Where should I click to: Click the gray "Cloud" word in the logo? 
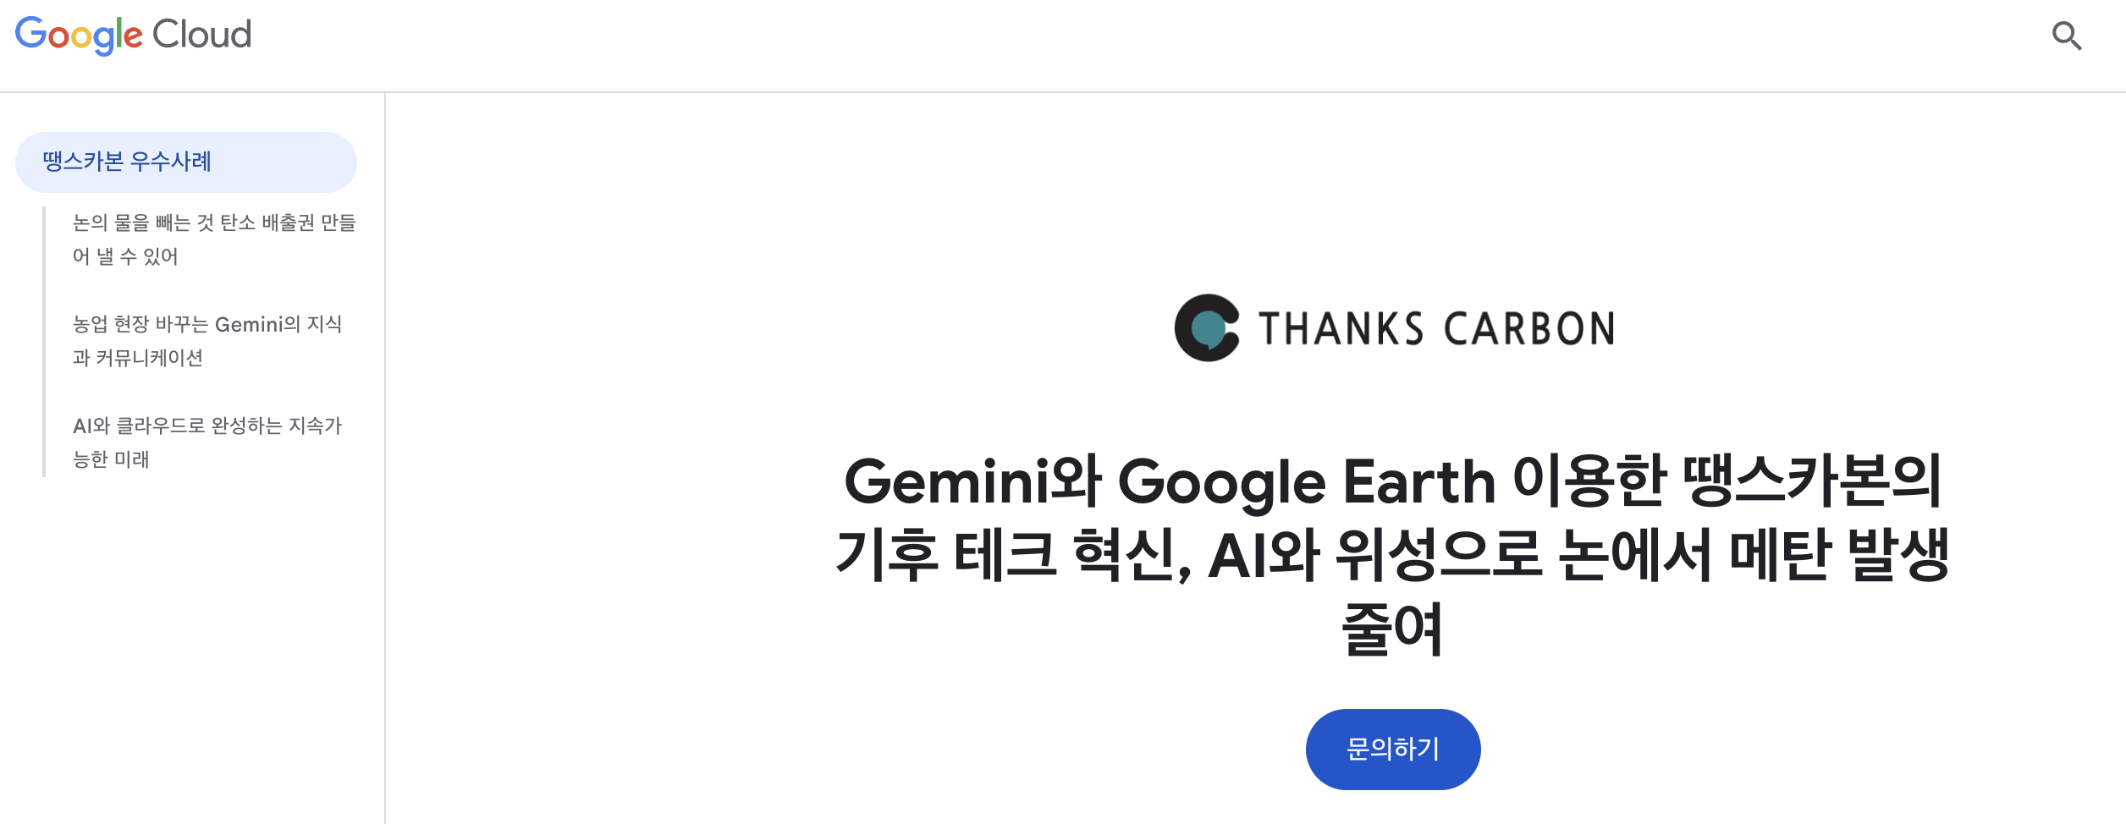201,36
